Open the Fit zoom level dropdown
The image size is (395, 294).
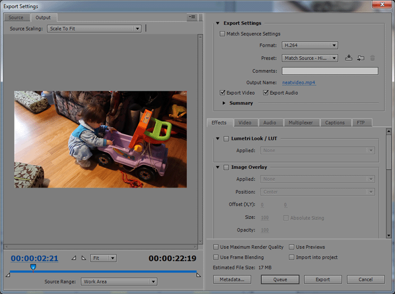point(103,258)
